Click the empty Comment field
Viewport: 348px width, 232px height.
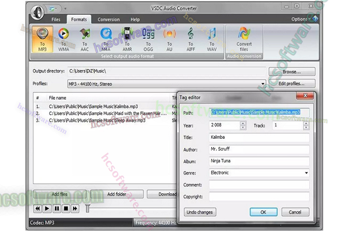(x=259, y=185)
